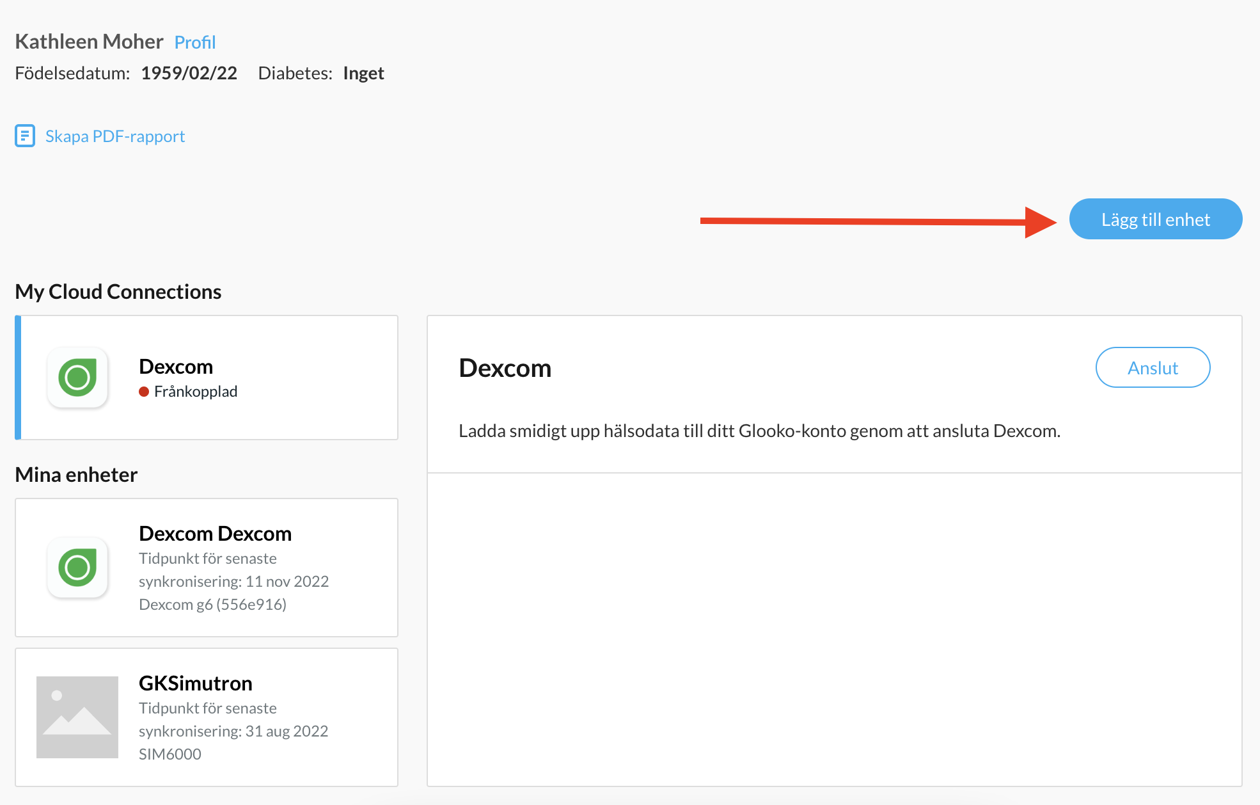Click the Dexcom g6 (556e916) text
The width and height of the screenshot is (1260, 805).
[213, 604]
